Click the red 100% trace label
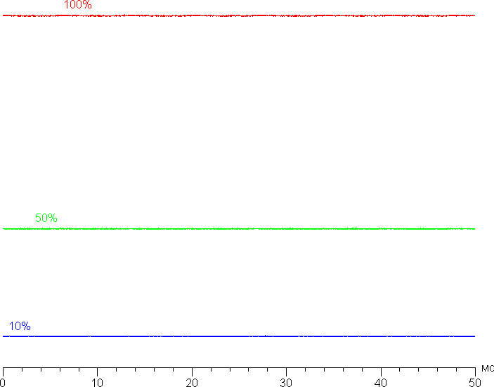 pos(78,5)
